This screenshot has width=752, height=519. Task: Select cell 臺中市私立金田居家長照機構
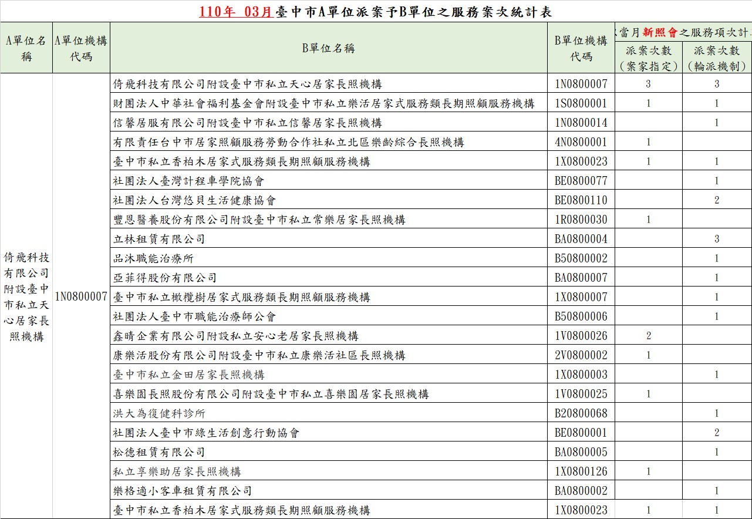click(x=329, y=375)
